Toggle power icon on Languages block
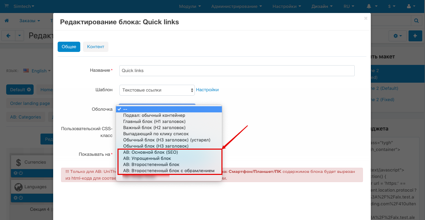425x220 pixels. click(20, 197)
